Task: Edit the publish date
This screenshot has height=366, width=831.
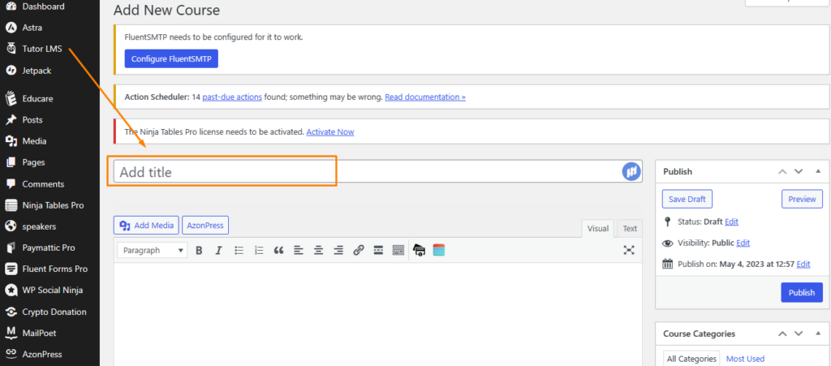Action: 803,265
